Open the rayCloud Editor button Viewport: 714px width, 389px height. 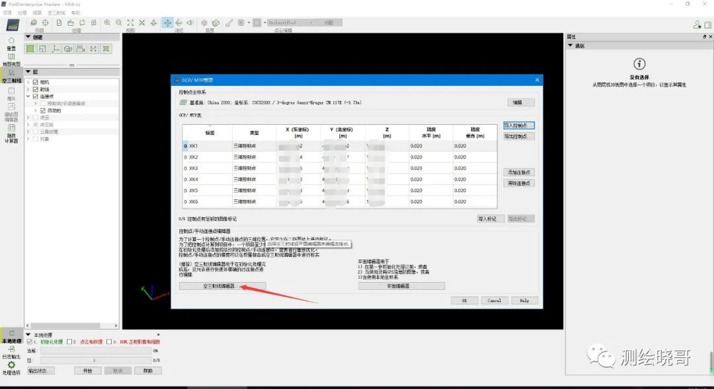[222, 286]
